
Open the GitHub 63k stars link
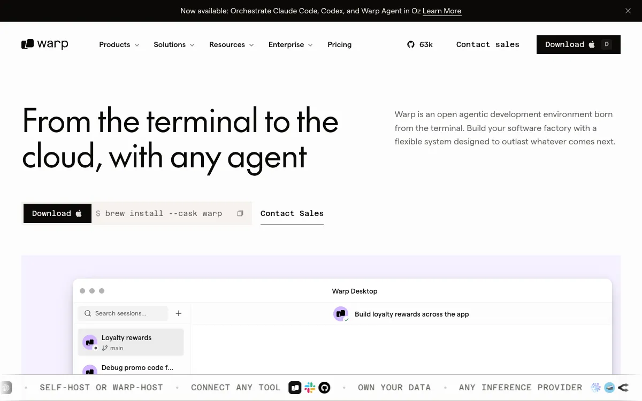point(420,44)
